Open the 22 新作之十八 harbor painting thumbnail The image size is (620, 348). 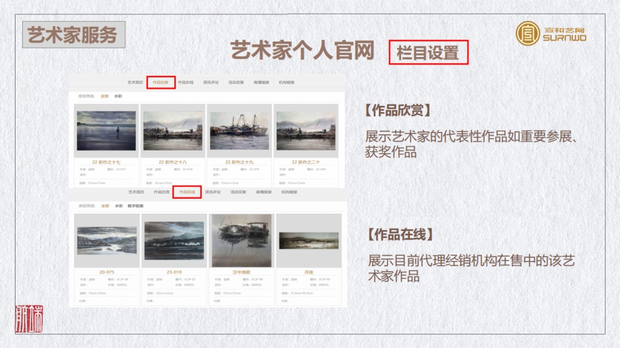click(173, 131)
